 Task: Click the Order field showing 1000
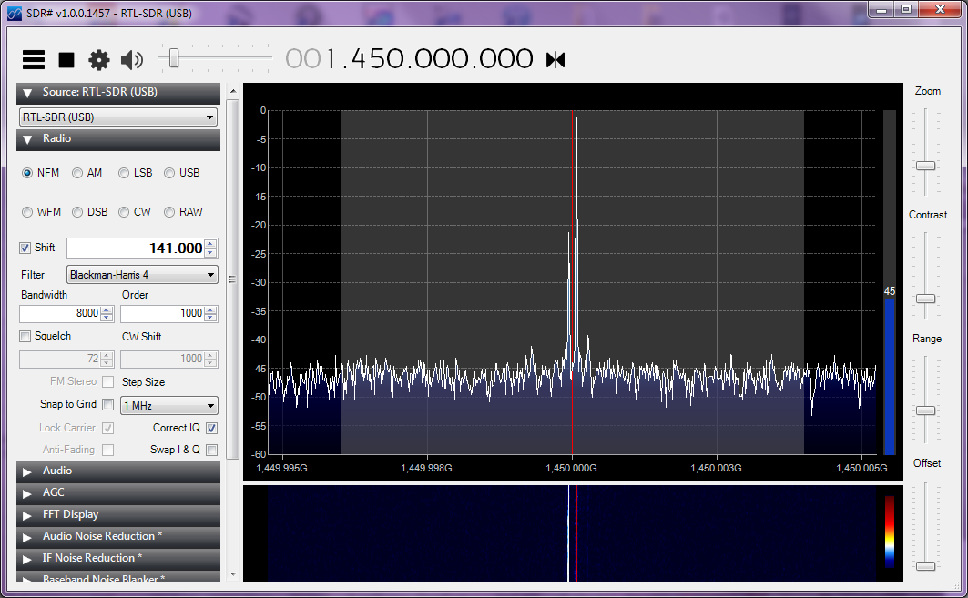162,313
